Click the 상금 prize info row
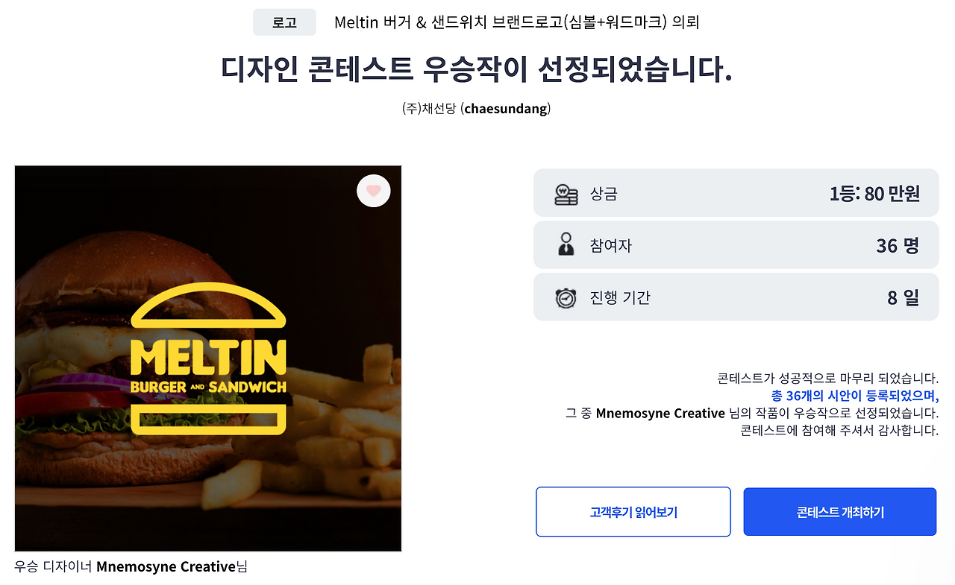 point(736,192)
